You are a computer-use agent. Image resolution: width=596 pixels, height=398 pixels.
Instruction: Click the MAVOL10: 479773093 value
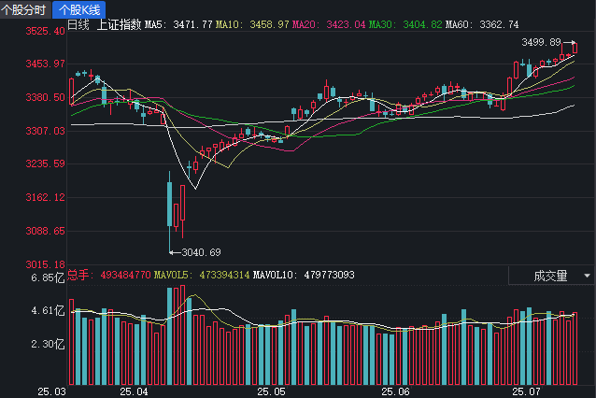pyautogui.click(x=304, y=275)
